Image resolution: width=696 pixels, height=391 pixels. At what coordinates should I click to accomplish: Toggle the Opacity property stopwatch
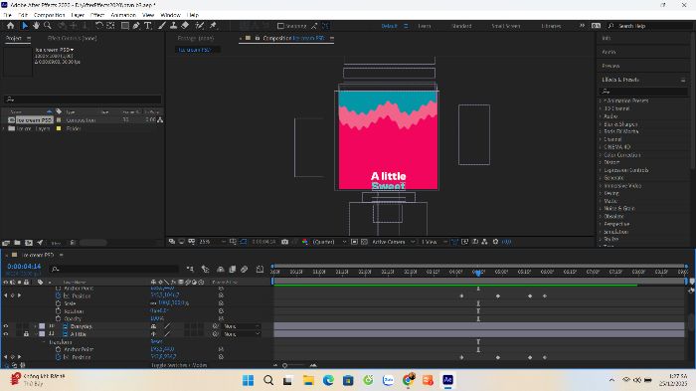(x=58, y=318)
